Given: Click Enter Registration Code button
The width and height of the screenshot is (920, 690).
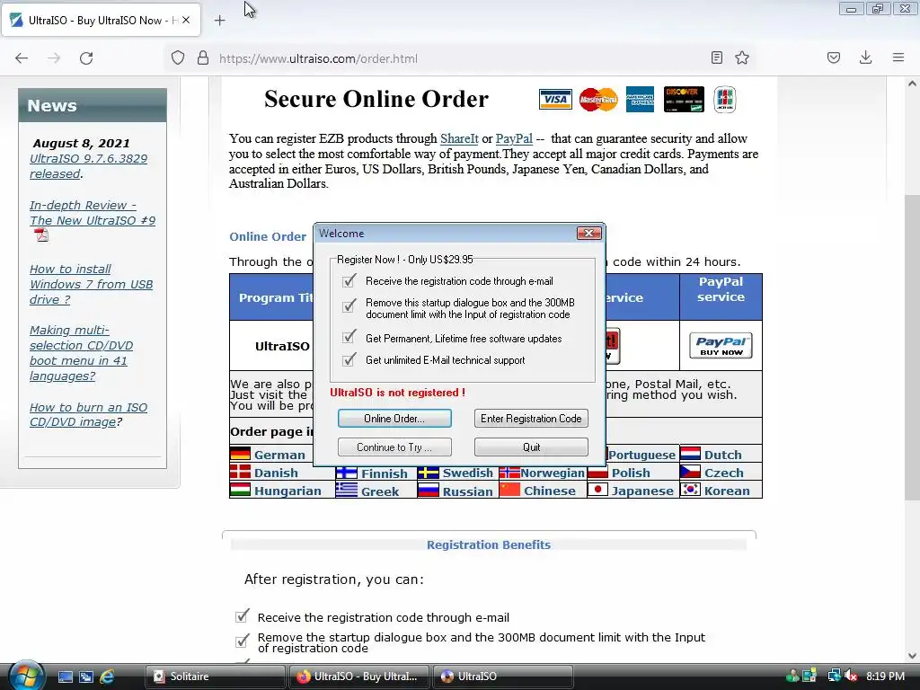Looking at the screenshot, I should 531,419.
